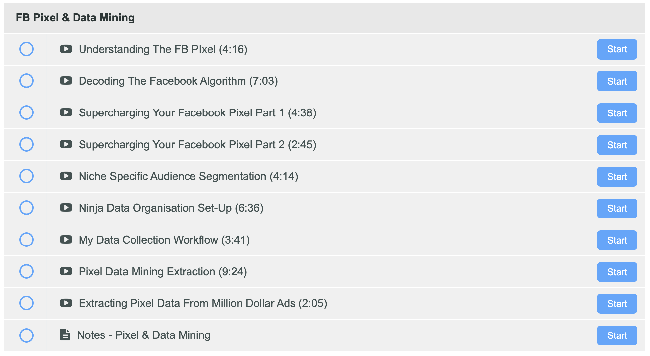
Task: Click document icon beside Notes - Pixel & Data Mining
Action: pyautogui.click(x=65, y=335)
